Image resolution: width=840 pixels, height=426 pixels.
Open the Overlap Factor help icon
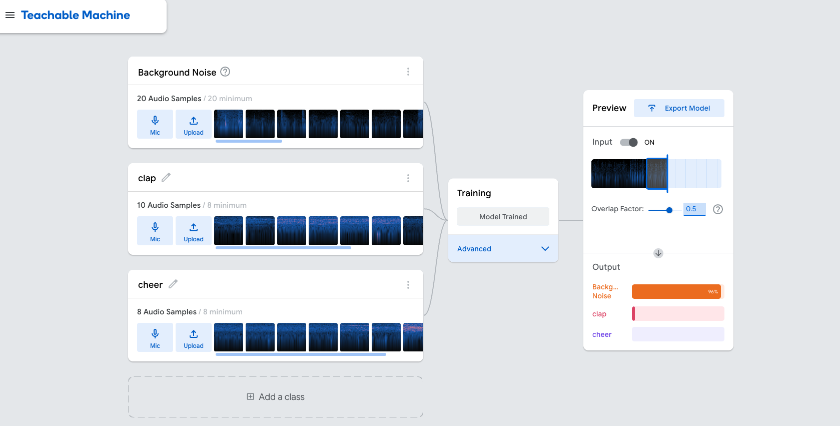[718, 209]
